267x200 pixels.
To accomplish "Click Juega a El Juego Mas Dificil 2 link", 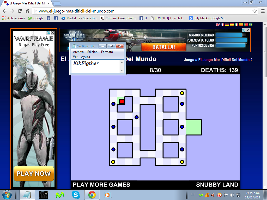I will (x=218, y=60).
